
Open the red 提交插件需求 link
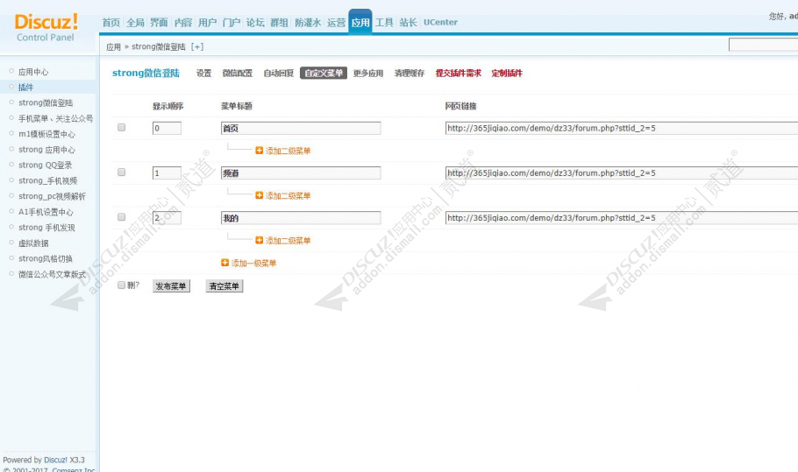pyautogui.click(x=458, y=74)
